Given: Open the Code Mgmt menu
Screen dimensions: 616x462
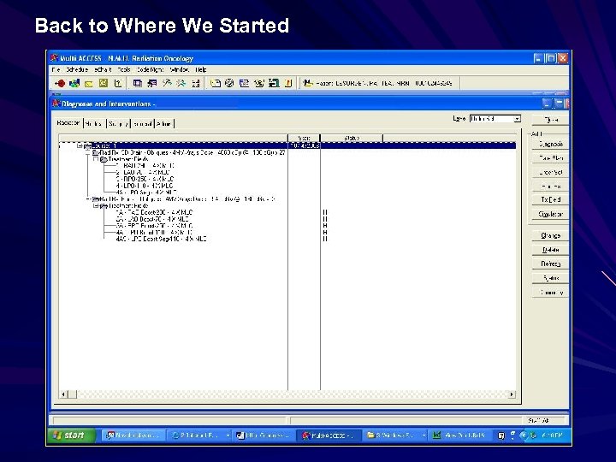Looking at the screenshot, I should 150,69.
